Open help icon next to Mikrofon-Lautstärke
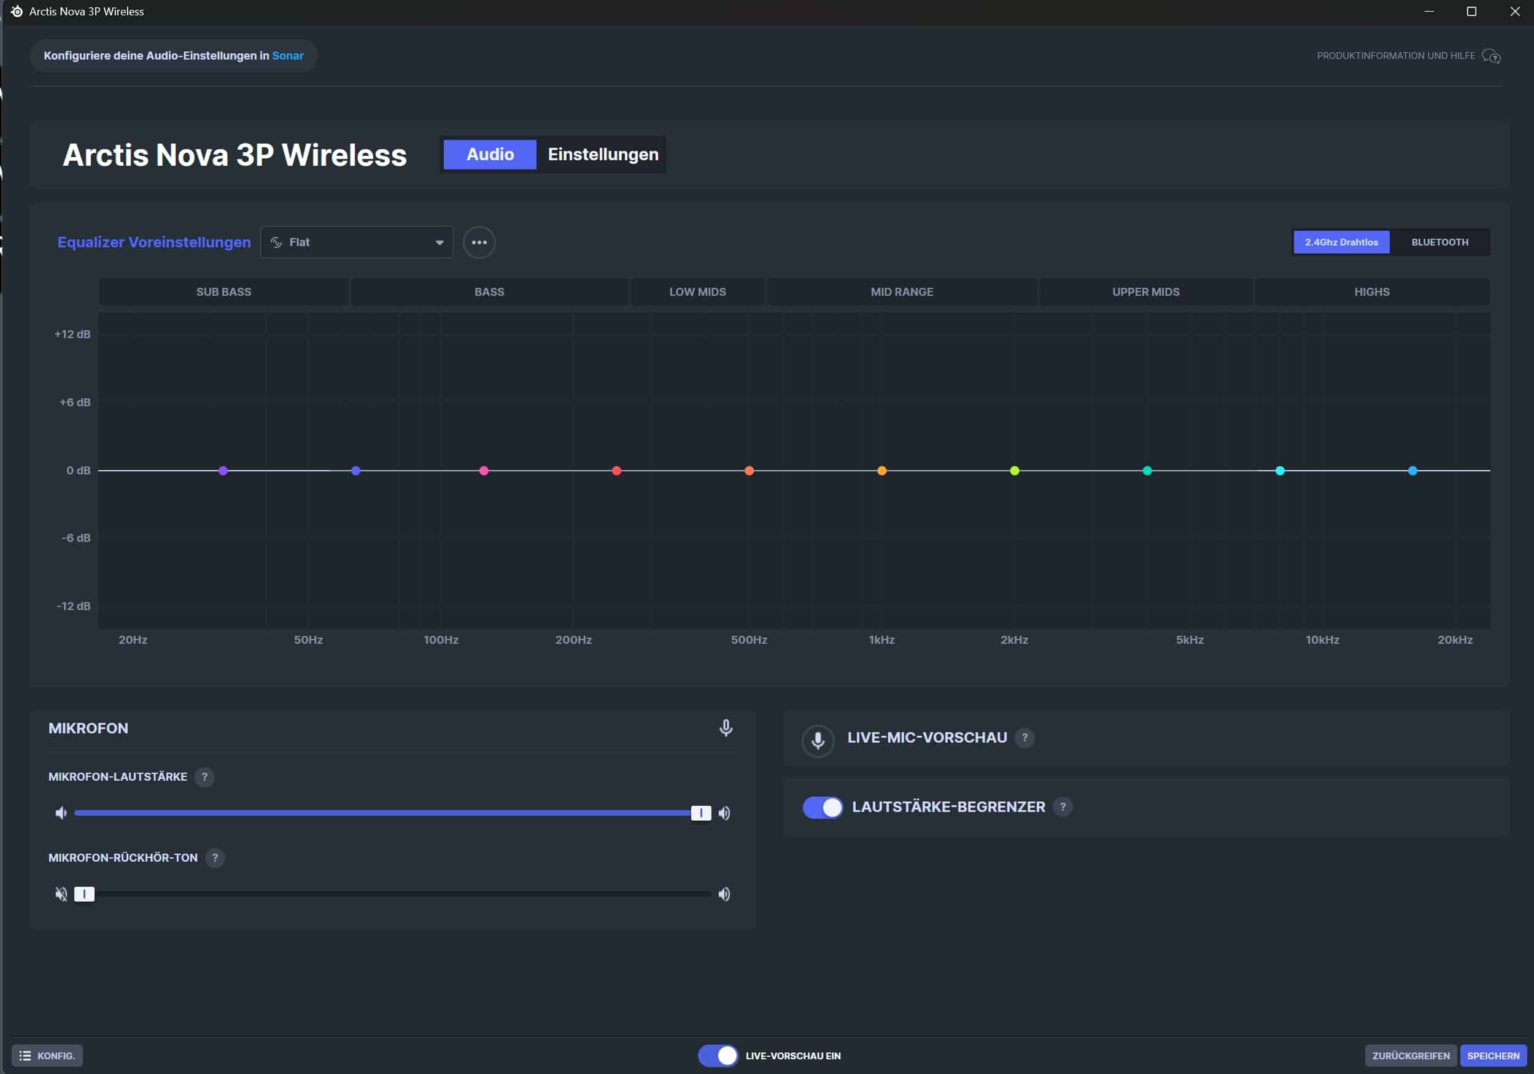 tap(204, 777)
